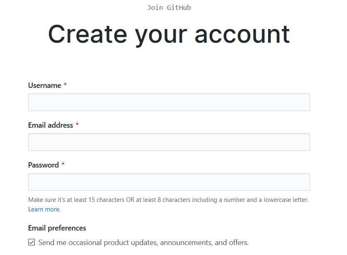Click the Email preferences heading

[57, 228]
